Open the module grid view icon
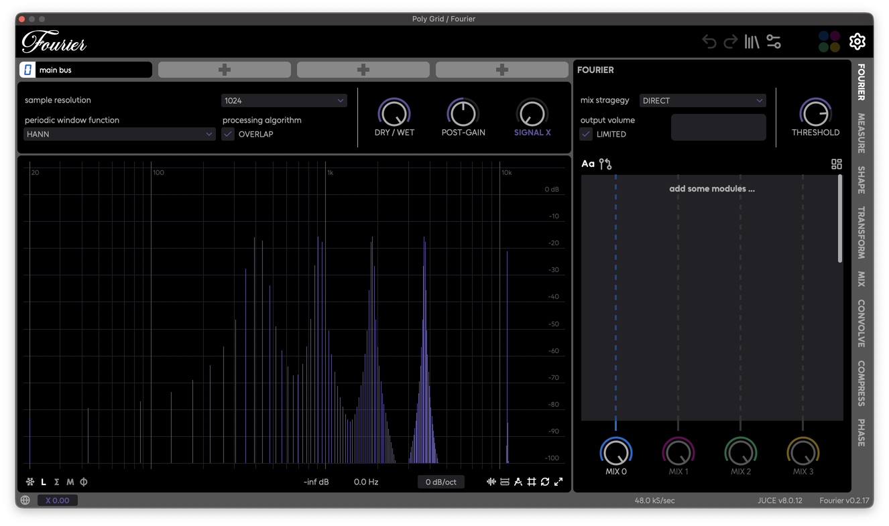This screenshot has width=889, height=526. pyautogui.click(x=836, y=164)
